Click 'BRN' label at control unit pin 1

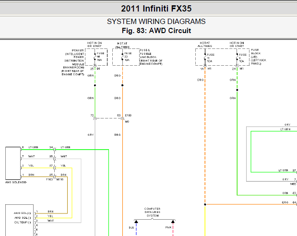point(50,212)
